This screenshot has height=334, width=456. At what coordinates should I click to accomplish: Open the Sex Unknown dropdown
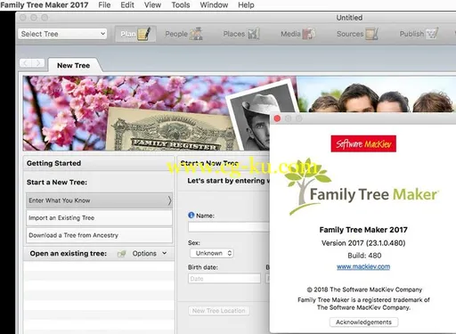pyautogui.click(x=211, y=253)
